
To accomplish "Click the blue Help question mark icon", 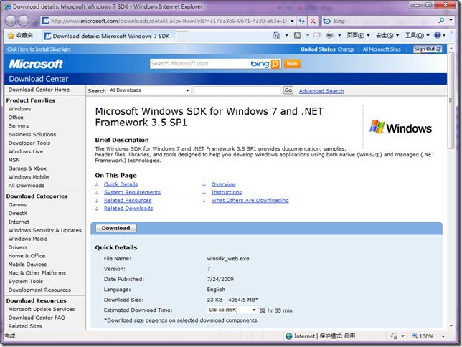I will click(x=438, y=35).
